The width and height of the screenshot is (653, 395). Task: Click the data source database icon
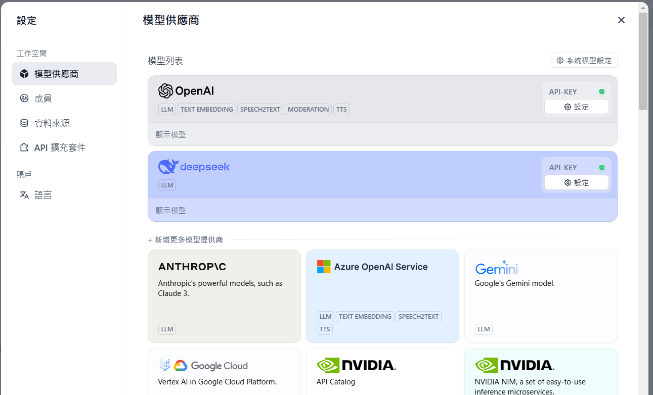24,123
